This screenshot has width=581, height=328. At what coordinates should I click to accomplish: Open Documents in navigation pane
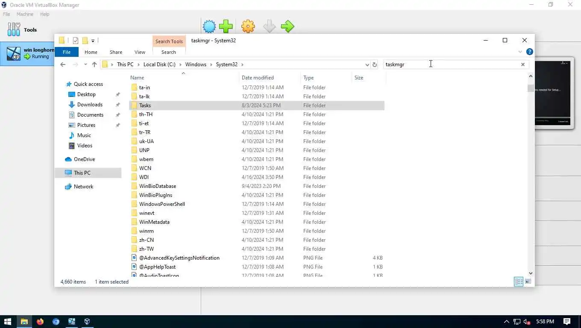point(90,115)
